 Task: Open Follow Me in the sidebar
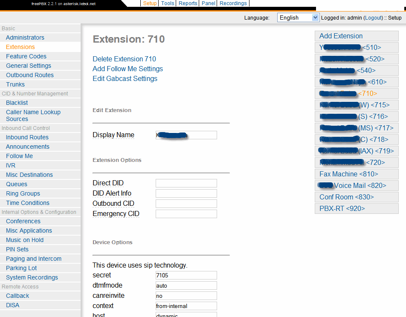coord(20,156)
